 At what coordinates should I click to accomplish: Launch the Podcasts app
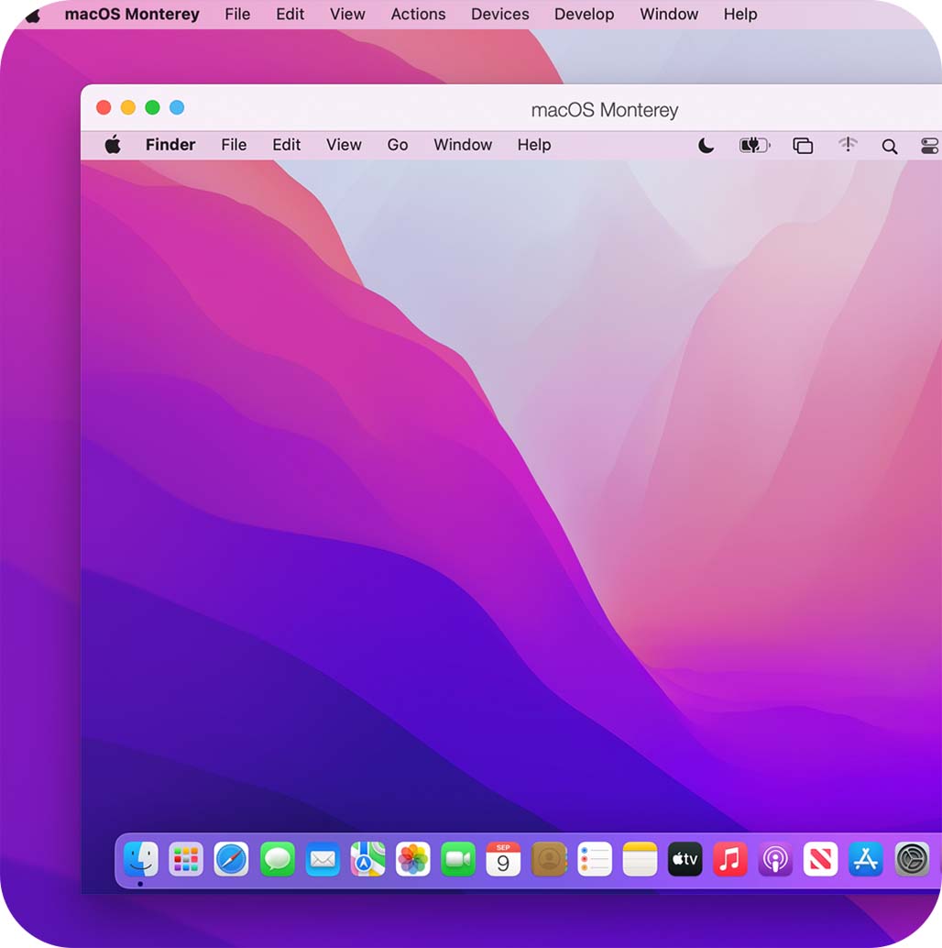775,859
